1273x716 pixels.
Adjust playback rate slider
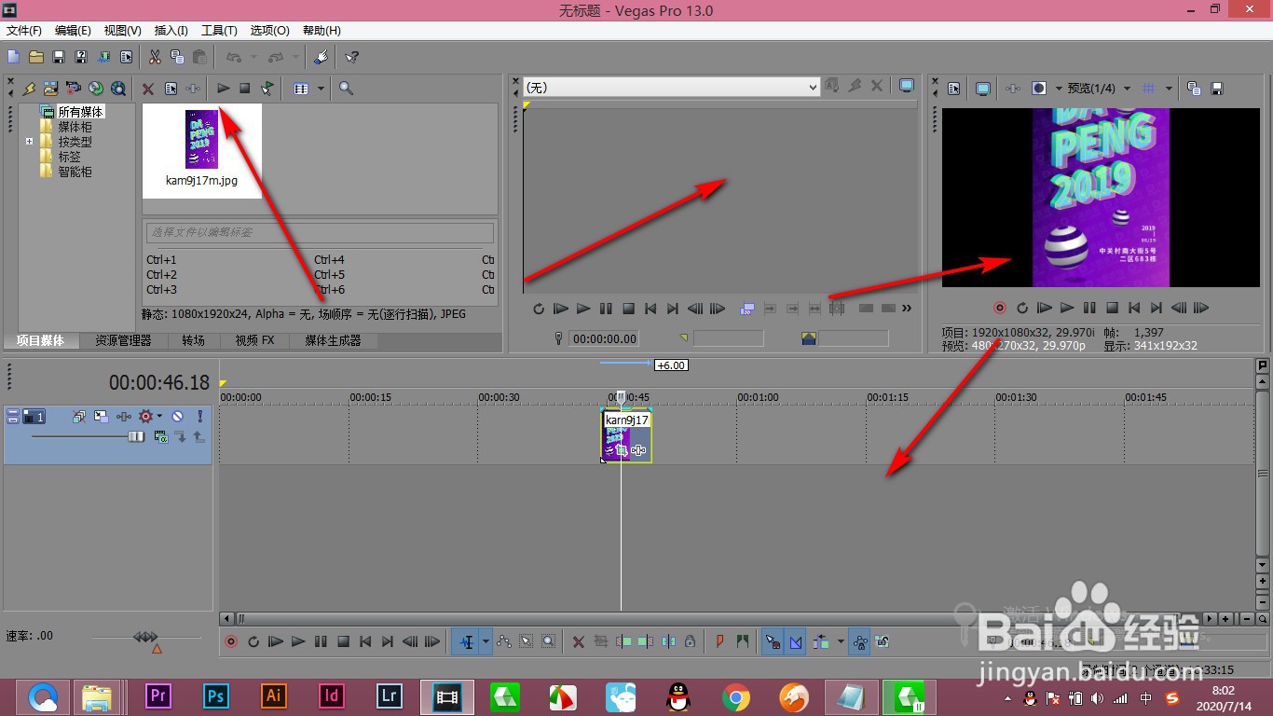click(x=146, y=637)
